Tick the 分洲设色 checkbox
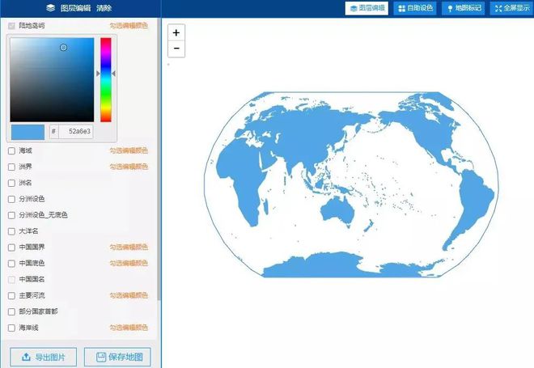 11,199
